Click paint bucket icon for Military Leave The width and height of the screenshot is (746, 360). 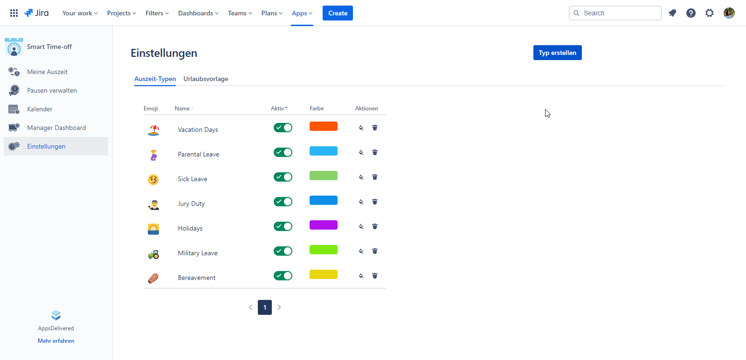361,251
